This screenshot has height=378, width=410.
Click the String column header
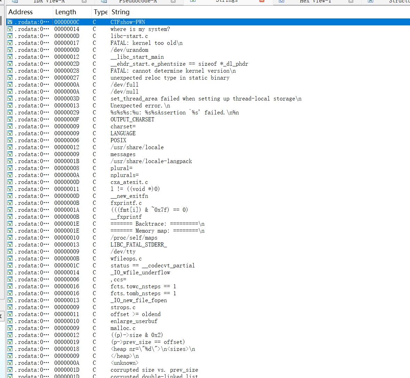pos(120,12)
